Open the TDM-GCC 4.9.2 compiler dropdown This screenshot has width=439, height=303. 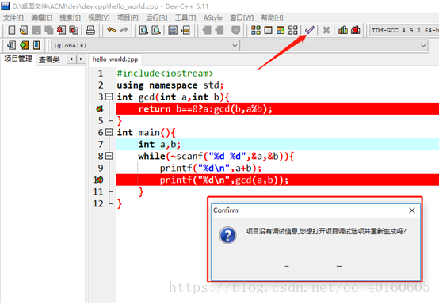[404, 30]
